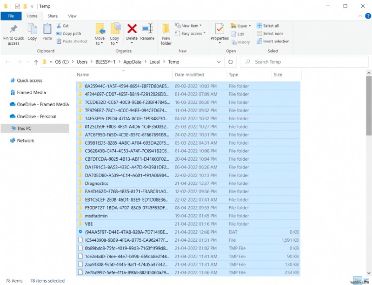Image resolution: width=372 pixels, height=285 pixels.
Task: Select the Rename icon
Action: 148,29
